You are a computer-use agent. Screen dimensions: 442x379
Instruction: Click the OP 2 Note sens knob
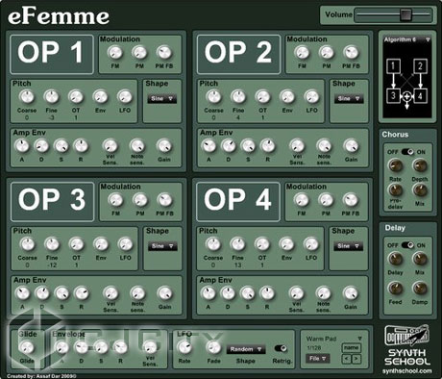[324, 146]
